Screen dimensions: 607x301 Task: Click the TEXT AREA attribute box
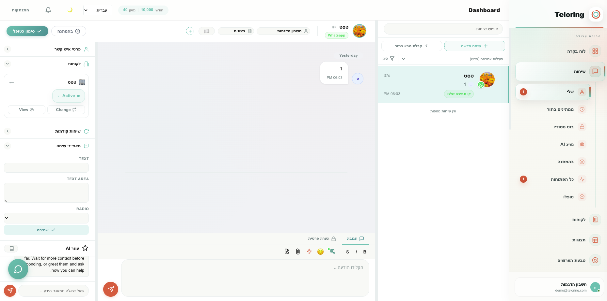pyautogui.click(x=46, y=193)
